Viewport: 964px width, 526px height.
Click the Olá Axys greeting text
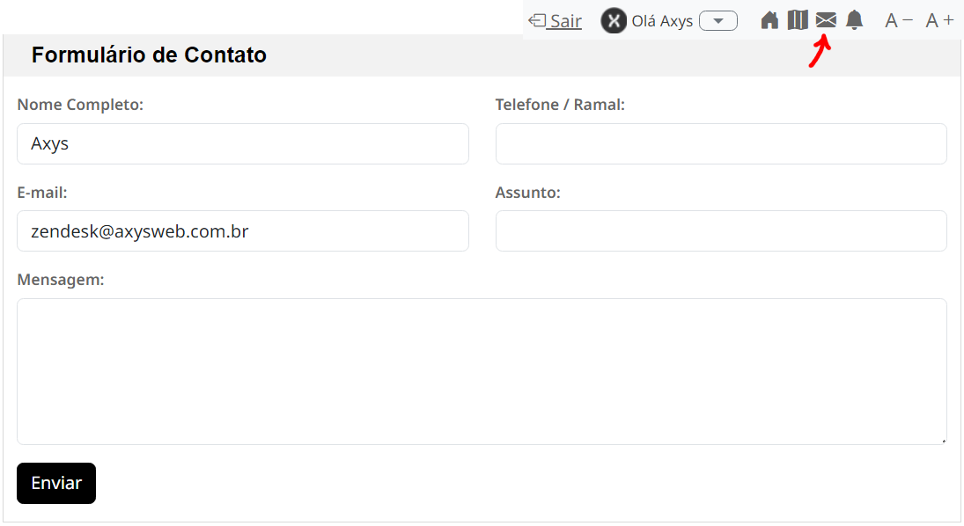(x=662, y=21)
